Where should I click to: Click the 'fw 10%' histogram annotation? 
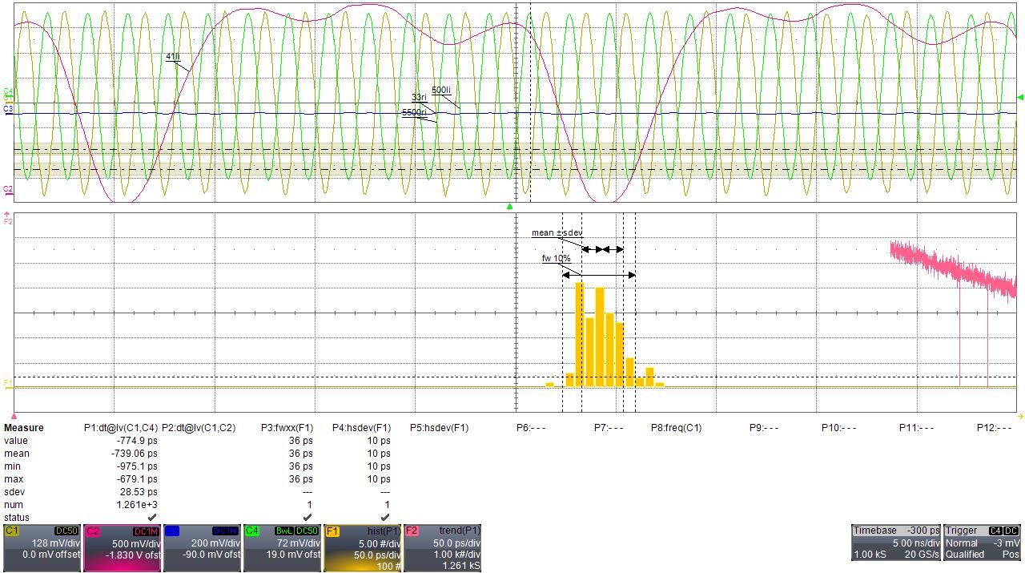556,259
